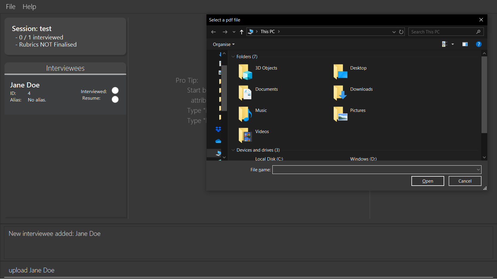Viewport: 497px width, 279px height.
Task: Select the Videos folder
Action: point(254,135)
